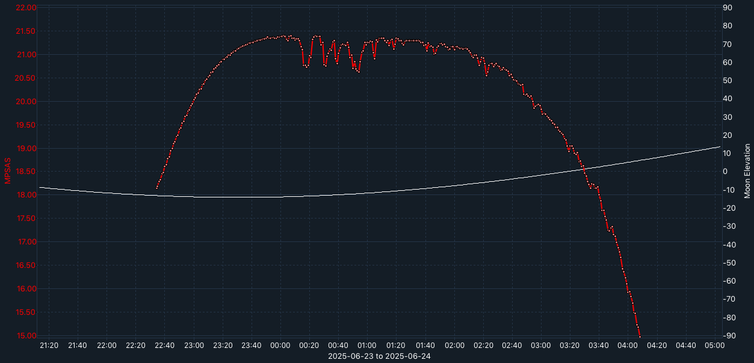Click the 04:00 time axis label

click(628, 346)
